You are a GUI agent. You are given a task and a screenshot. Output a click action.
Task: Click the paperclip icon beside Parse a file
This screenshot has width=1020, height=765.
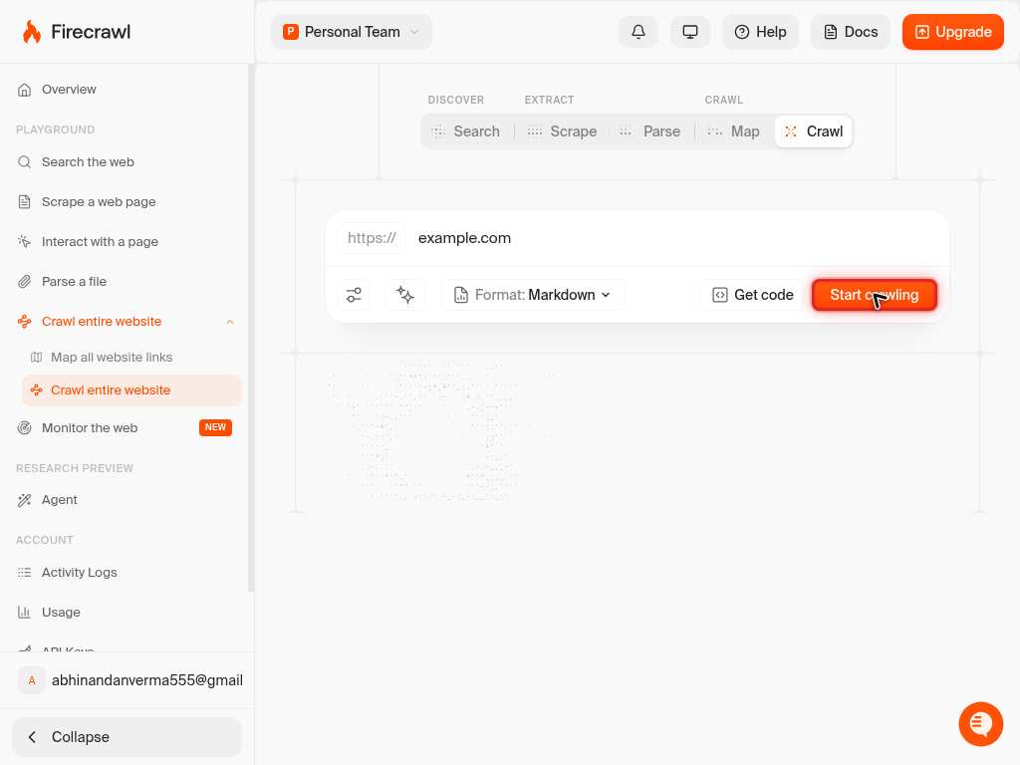point(24,281)
